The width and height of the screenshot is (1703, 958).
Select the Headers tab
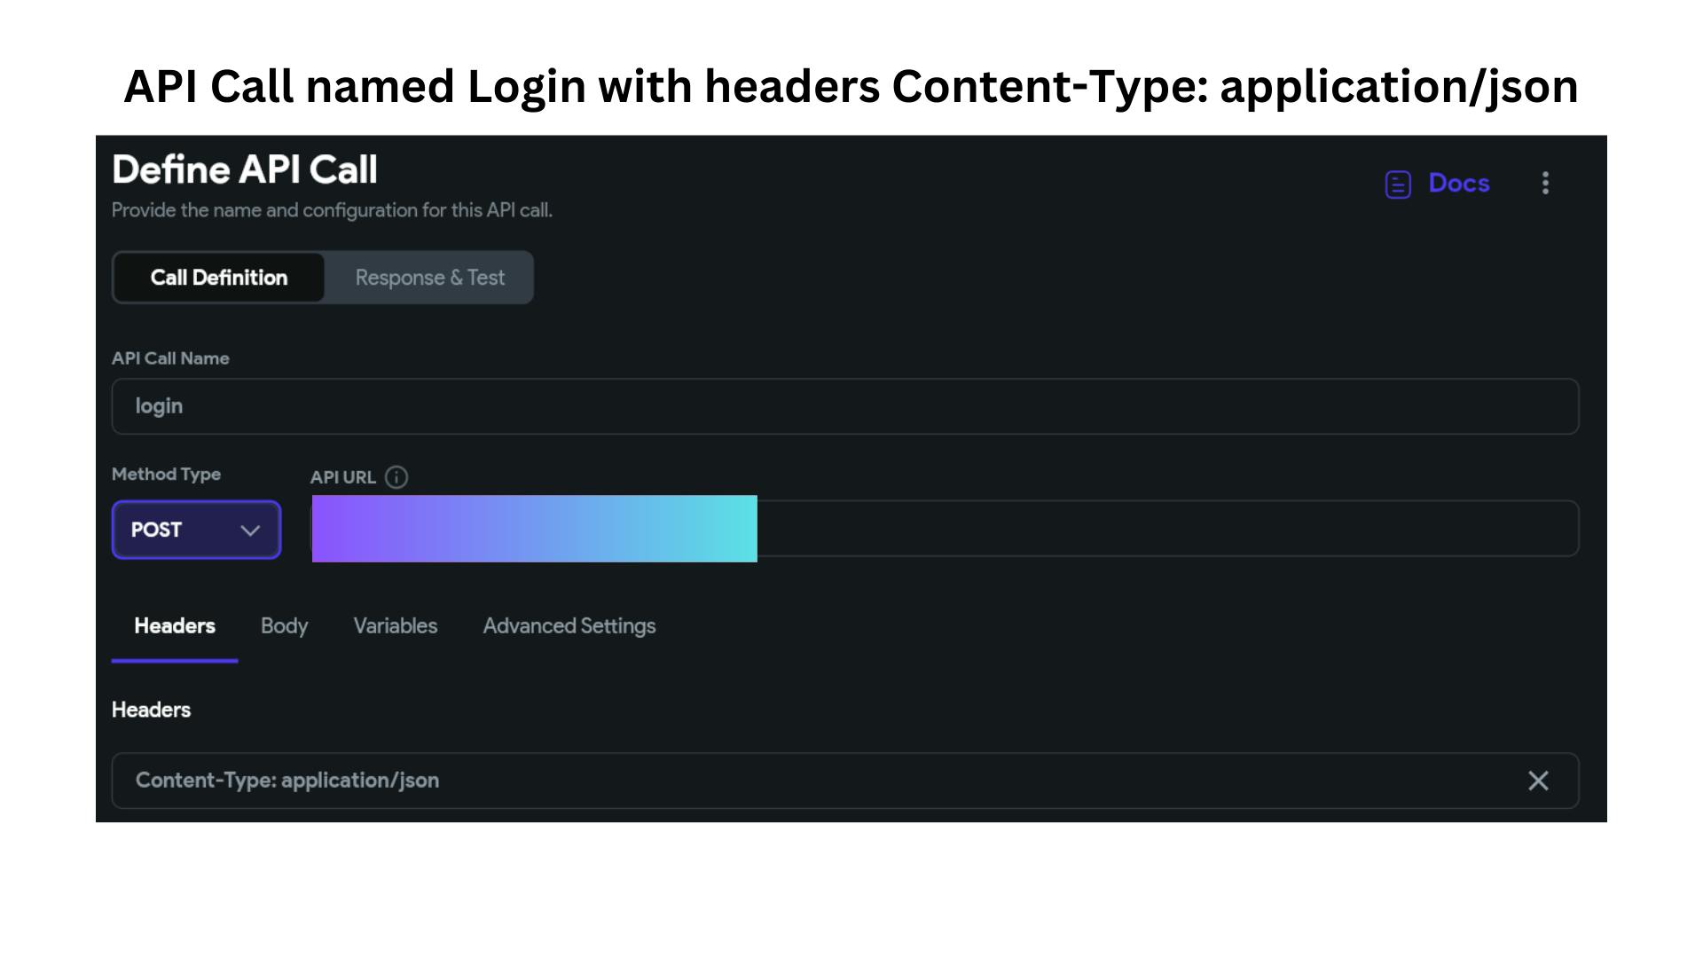(x=175, y=626)
